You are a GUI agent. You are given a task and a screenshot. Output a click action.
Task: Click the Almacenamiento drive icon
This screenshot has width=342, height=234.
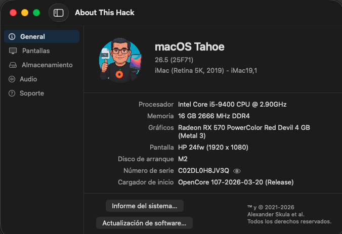pos(13,65)
